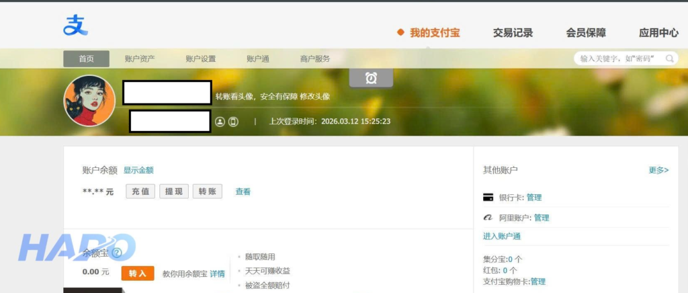Click 显示金额 to reveal balance

point(138,170)
